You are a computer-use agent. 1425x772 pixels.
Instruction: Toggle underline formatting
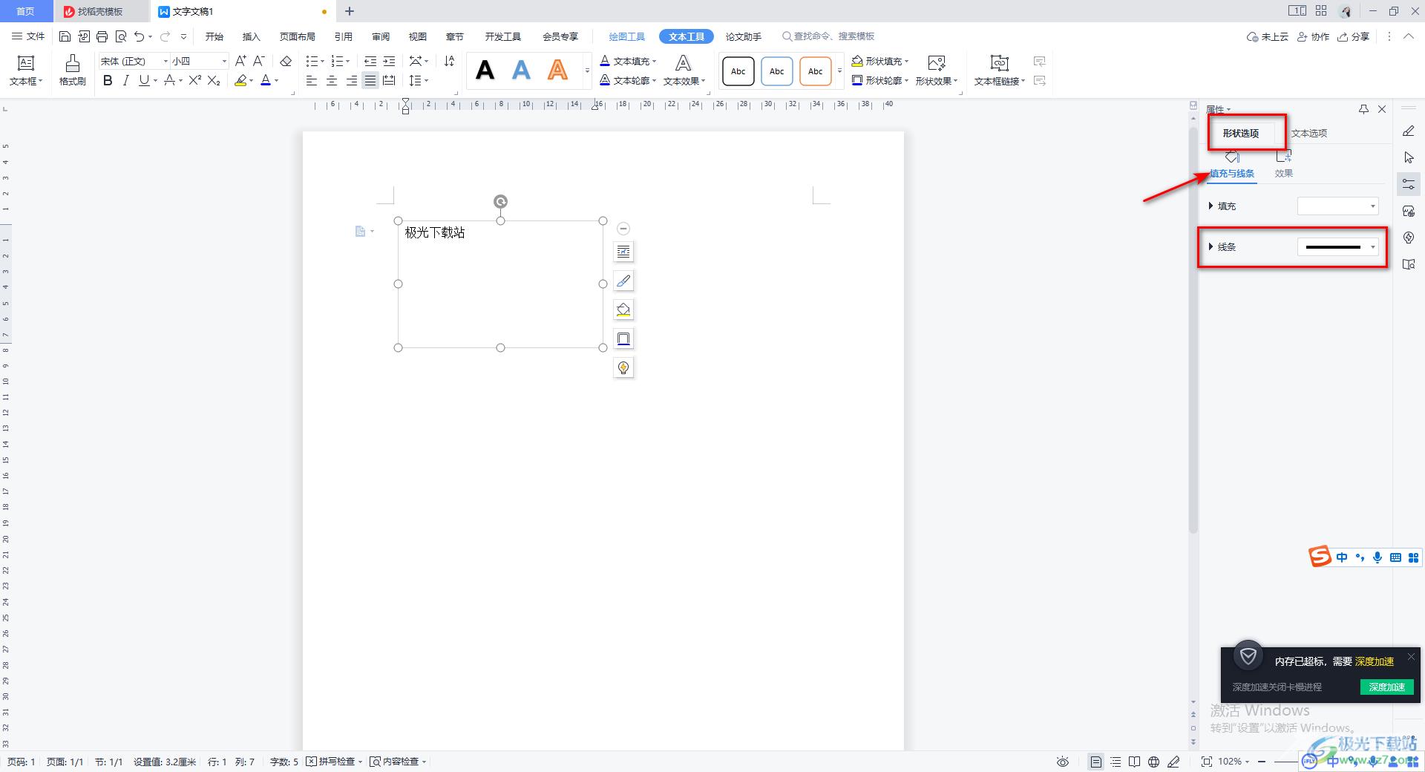144,80
